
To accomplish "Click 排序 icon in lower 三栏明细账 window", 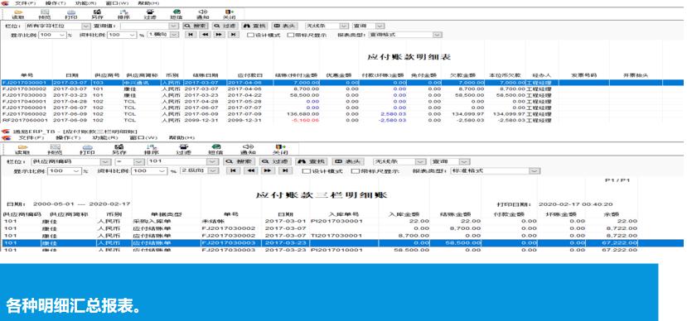I will pos(152,150).
